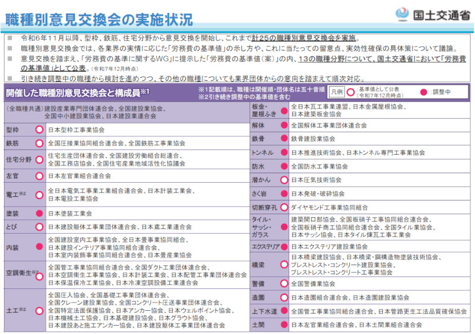Click the 国土交通省 logo emblem
The image size is (475, 334).
(403, 14)
